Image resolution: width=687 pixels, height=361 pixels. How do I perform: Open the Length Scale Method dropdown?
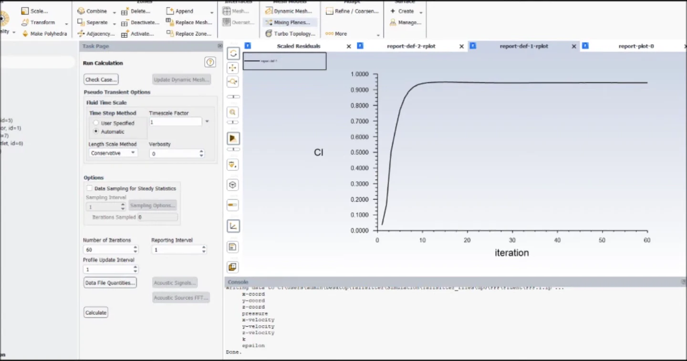pos(113,153)
